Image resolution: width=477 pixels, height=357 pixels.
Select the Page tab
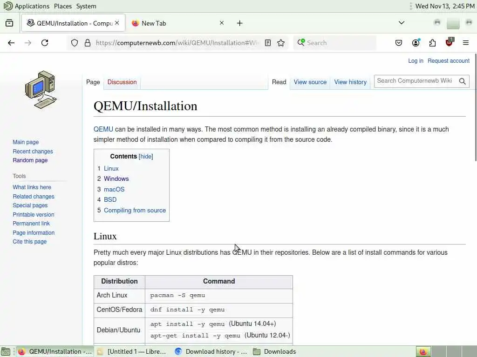coord(93,82)
